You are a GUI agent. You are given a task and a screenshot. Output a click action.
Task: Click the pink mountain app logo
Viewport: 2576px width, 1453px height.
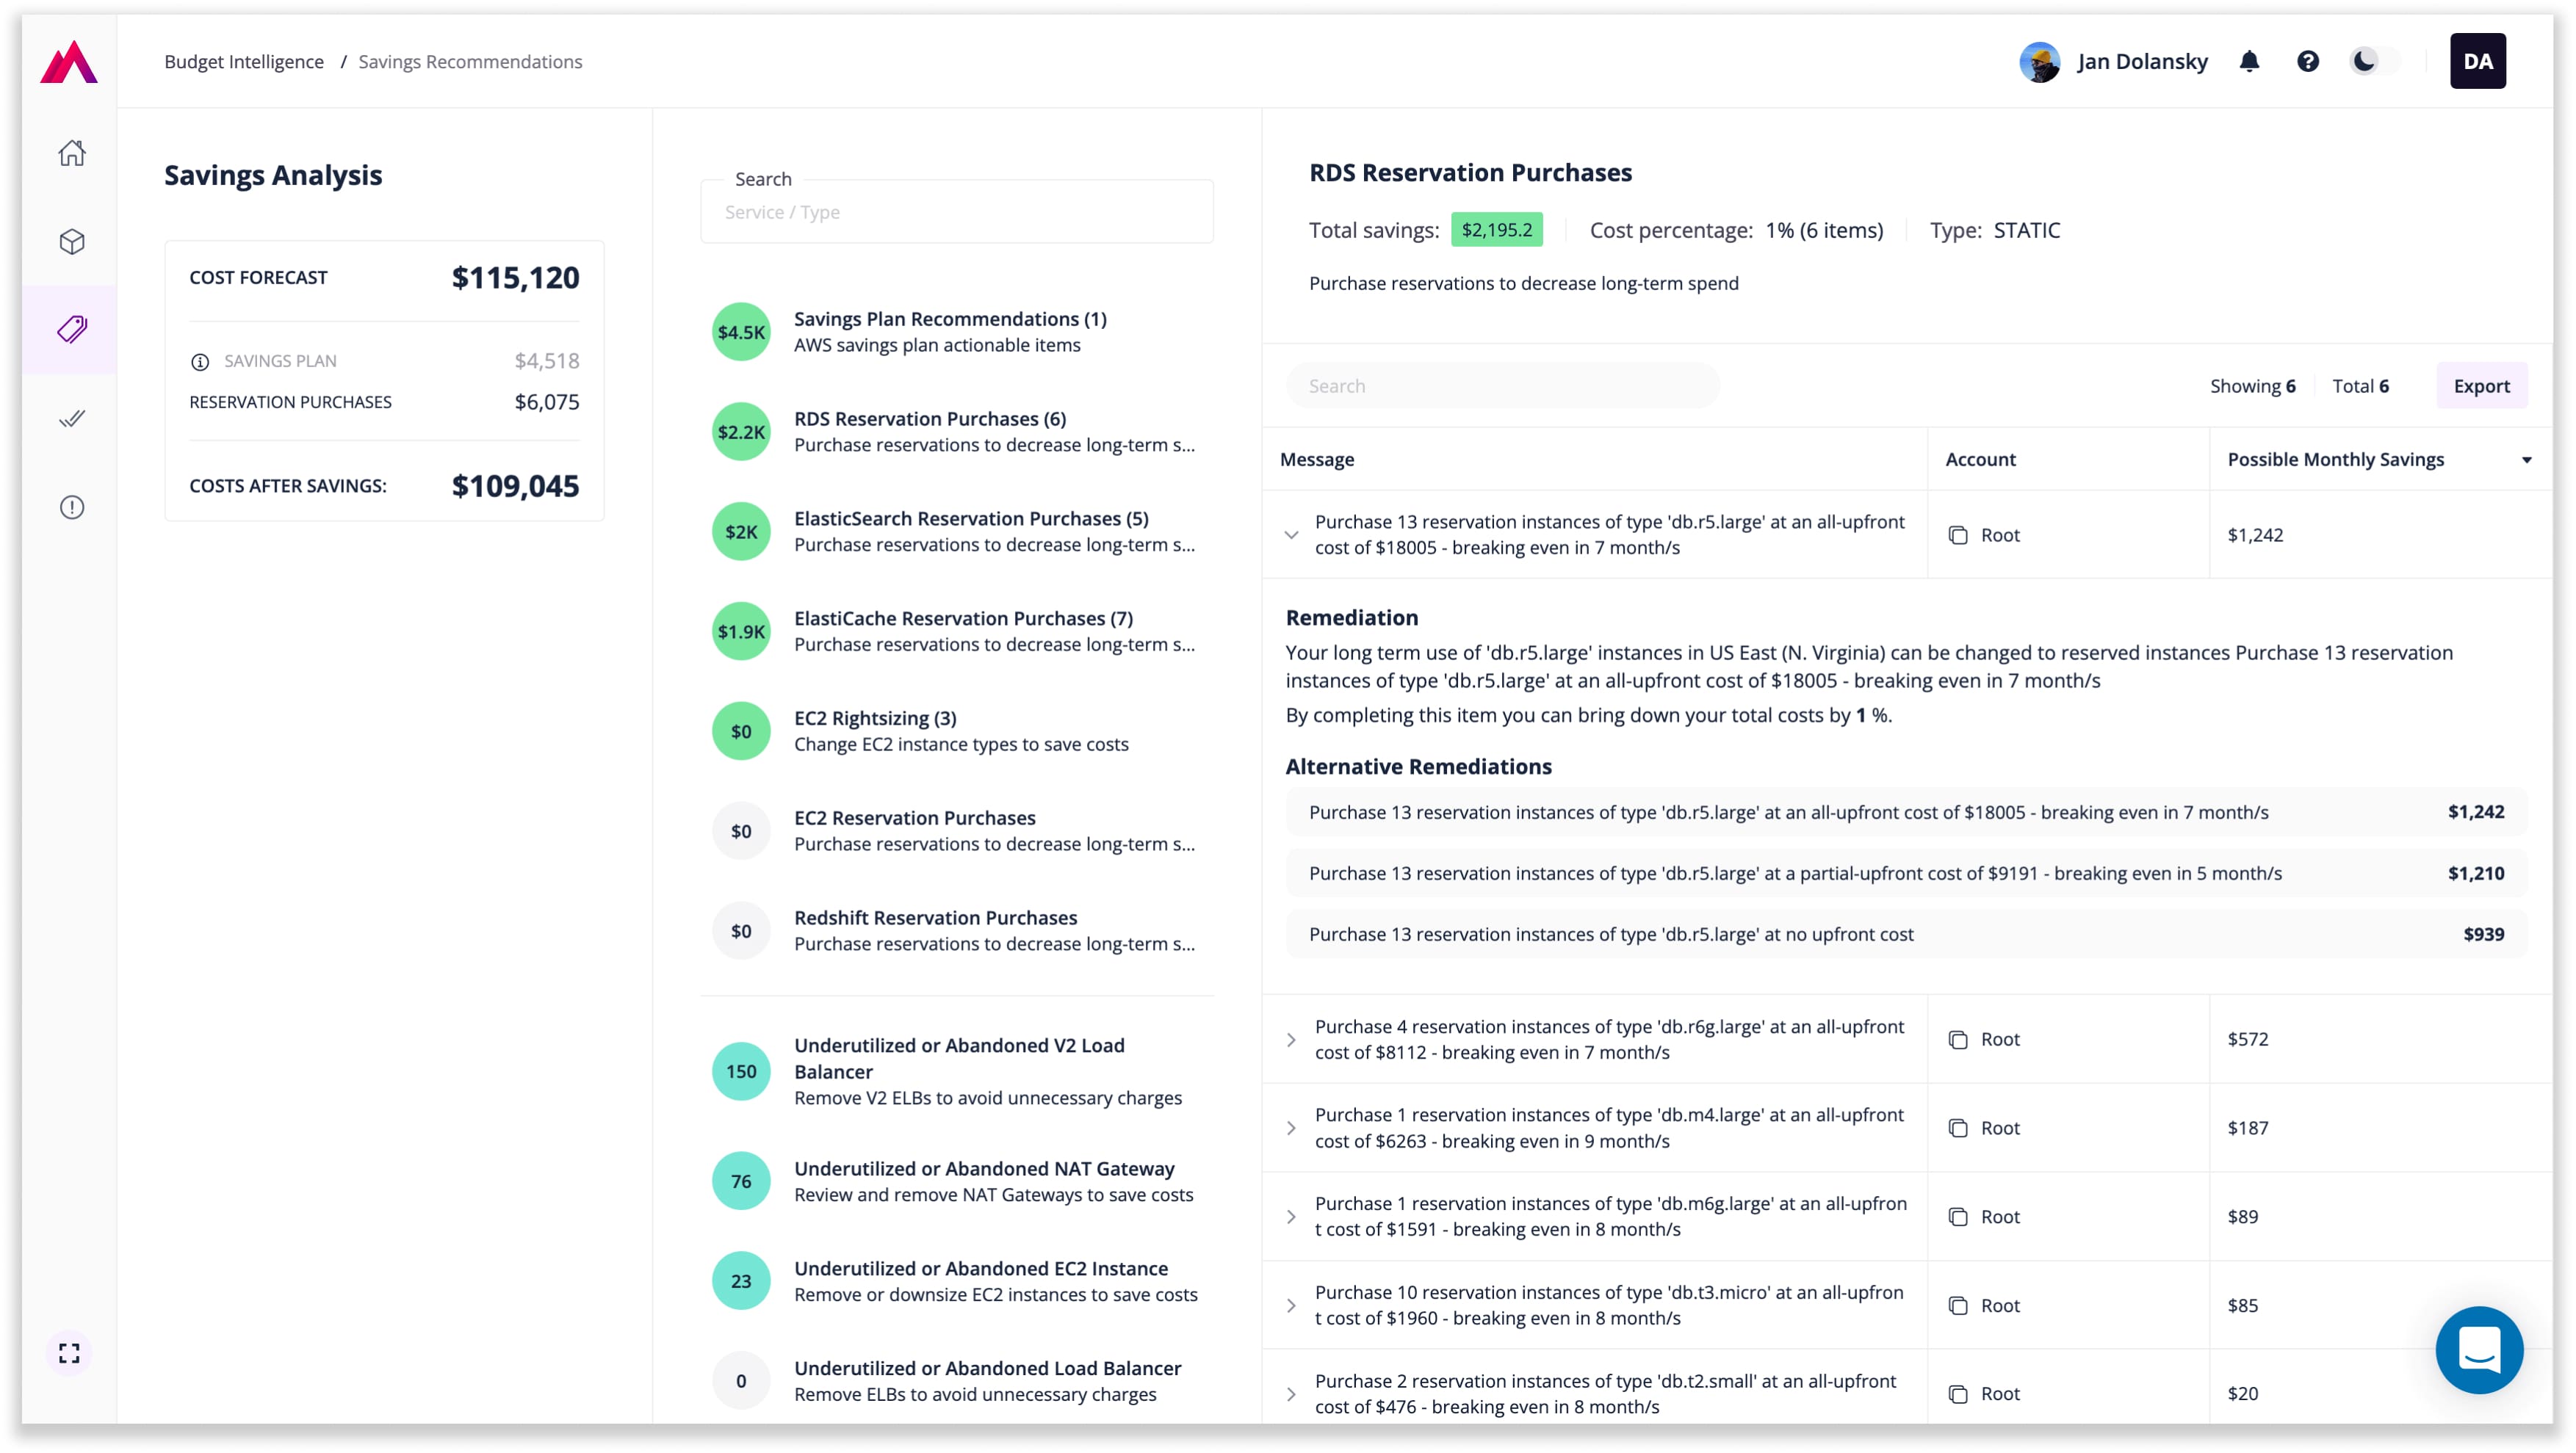tap(69, 62)
